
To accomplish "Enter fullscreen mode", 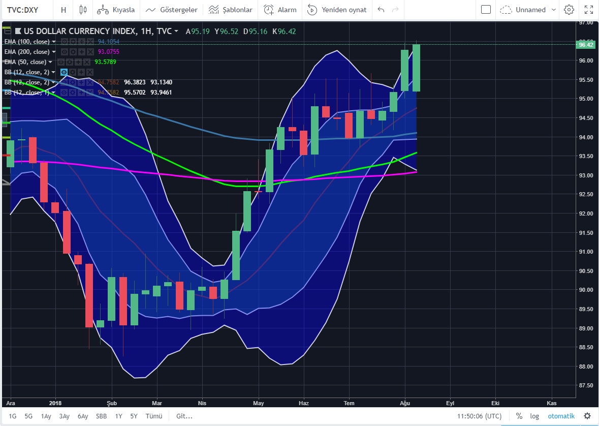I will (589, 10).
